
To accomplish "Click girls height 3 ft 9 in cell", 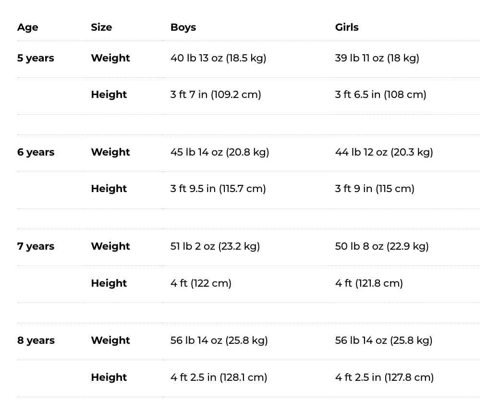I will point(375,189).
